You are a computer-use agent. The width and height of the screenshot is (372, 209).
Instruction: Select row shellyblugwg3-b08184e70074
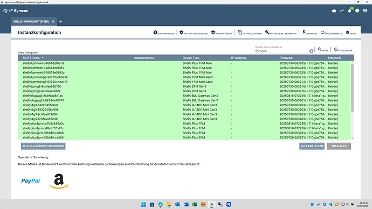[184, 101]
